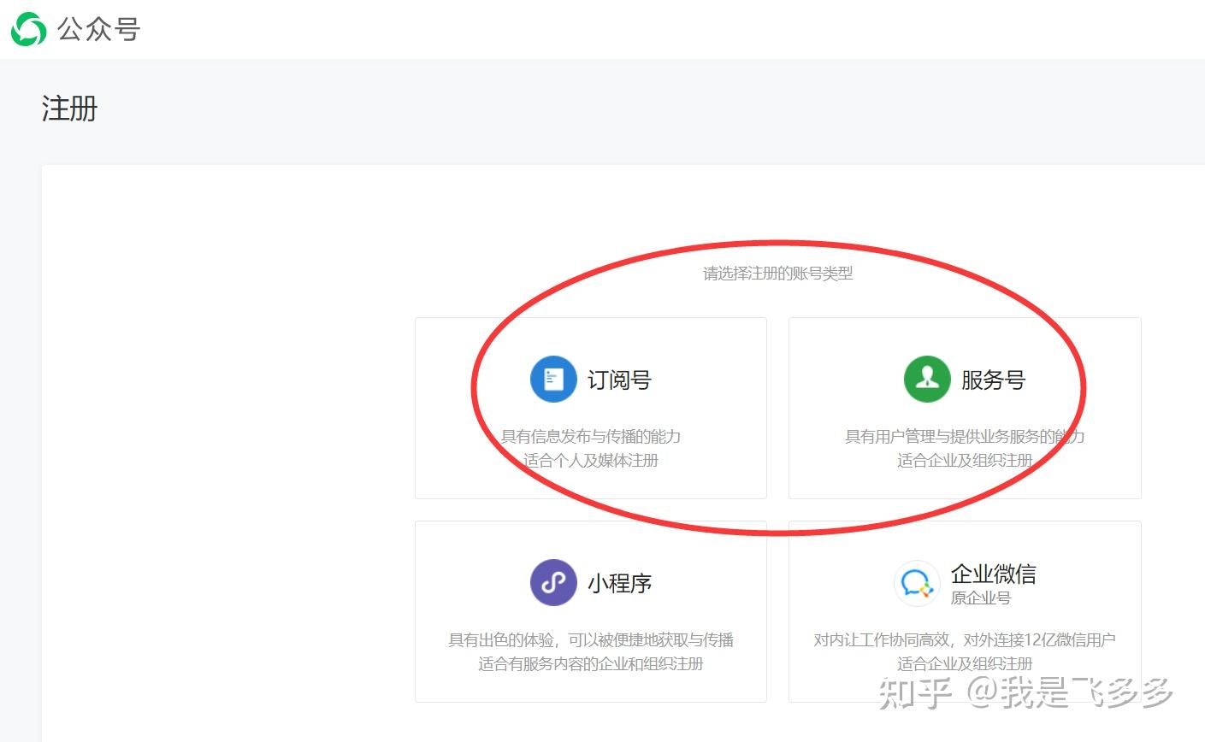
Task: Click the 企业微信 chat bubble icon
Action: click(917, 583)
